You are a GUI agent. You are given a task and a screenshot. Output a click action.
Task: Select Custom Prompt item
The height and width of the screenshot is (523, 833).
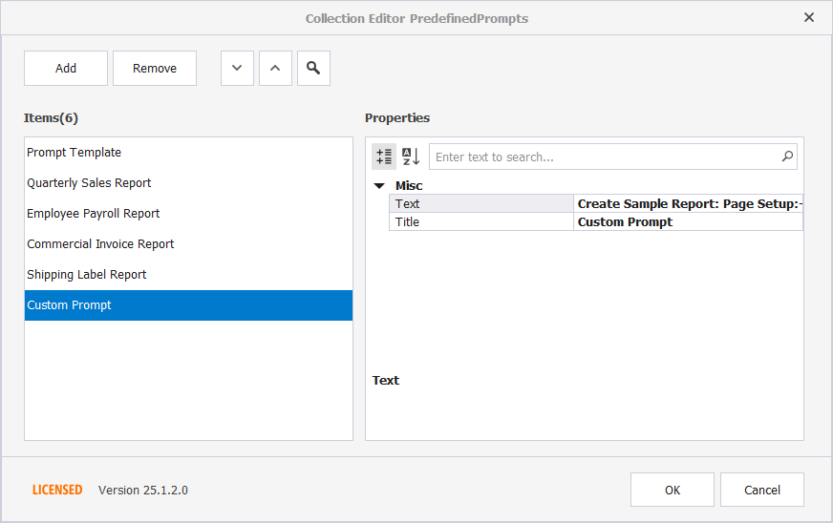click(188, 305)
